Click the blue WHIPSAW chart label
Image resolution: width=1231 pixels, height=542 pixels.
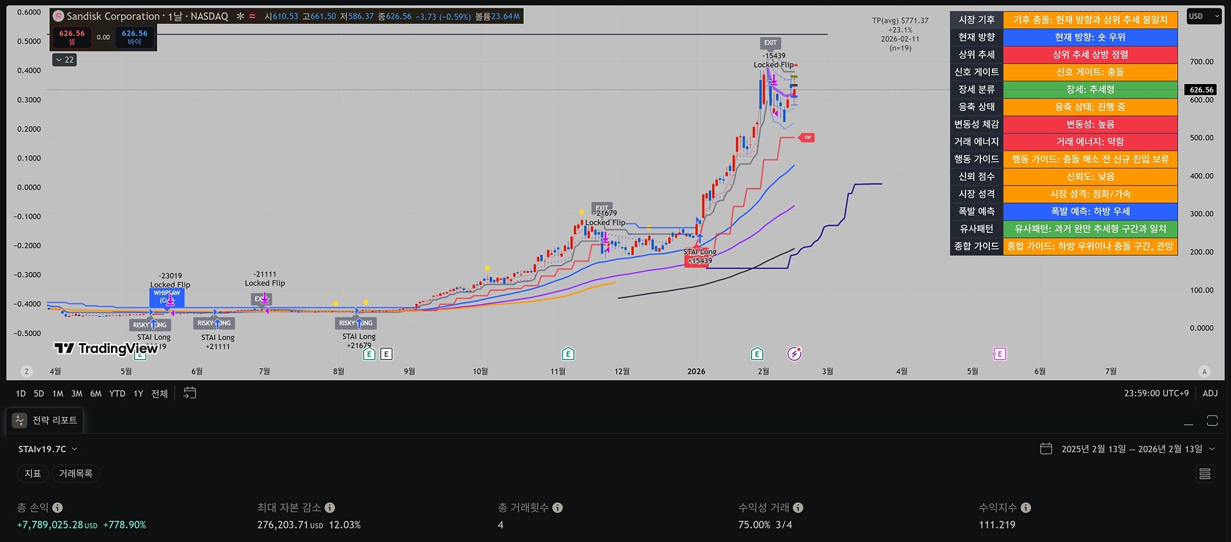pyautogui.click(x=167, y=296)
